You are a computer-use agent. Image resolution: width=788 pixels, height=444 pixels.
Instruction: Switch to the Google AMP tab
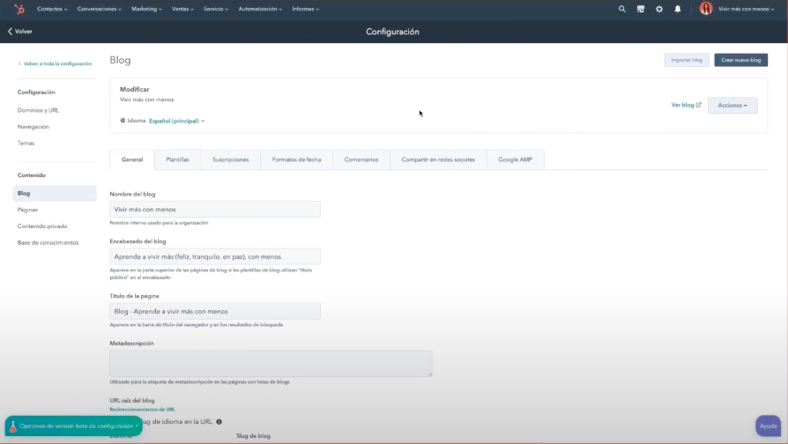point(515,159)
